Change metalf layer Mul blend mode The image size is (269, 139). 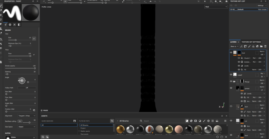(x=262, y=74)
